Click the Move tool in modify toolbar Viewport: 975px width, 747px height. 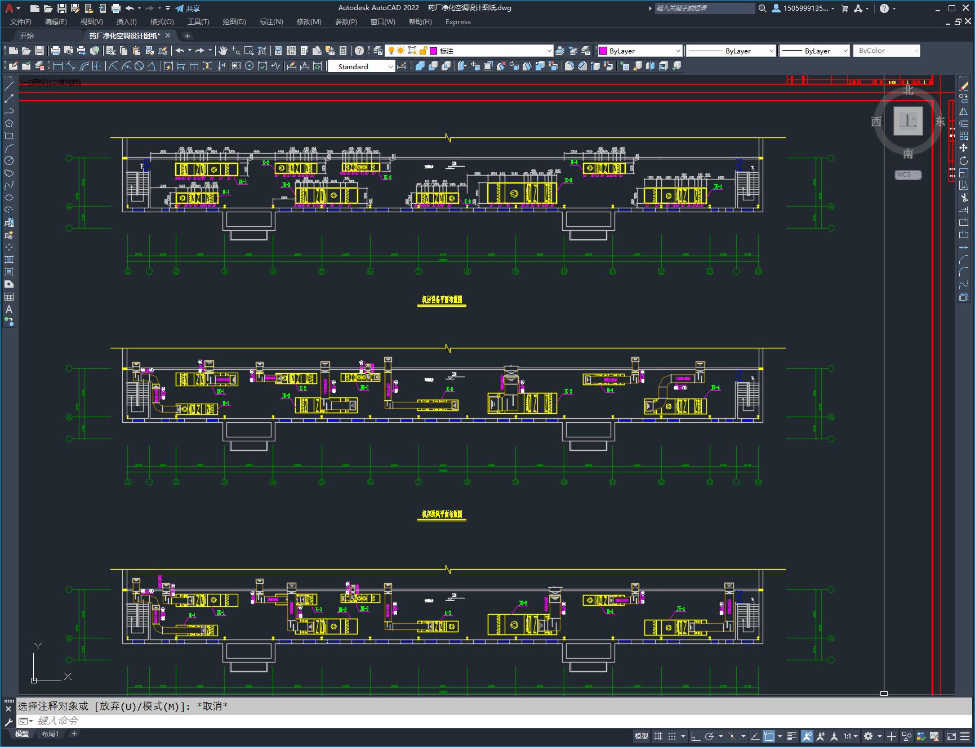(x=964, y=148)
